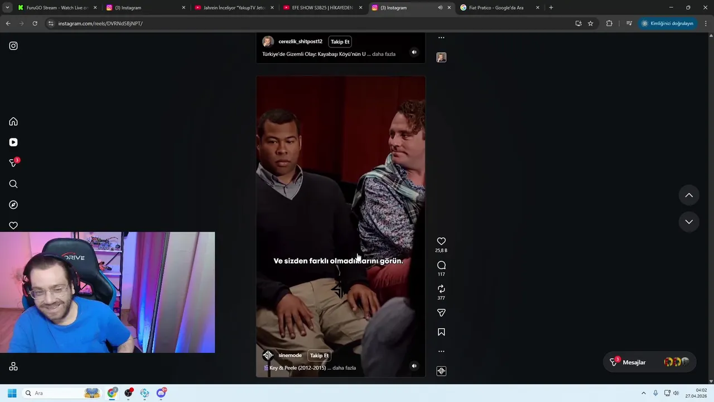
Task: Repost the sinemode reel
Action: coord(441,289)
